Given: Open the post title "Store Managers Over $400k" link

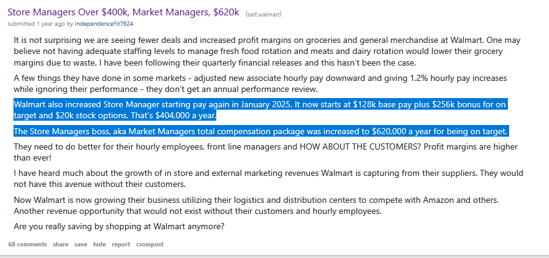Looking at the screenshot, I should tap(123, 12).
